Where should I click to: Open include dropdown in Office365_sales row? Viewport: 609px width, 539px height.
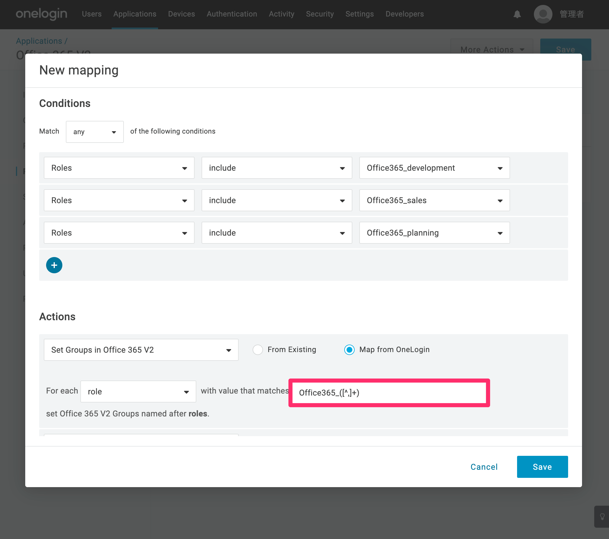pos(277,201)
